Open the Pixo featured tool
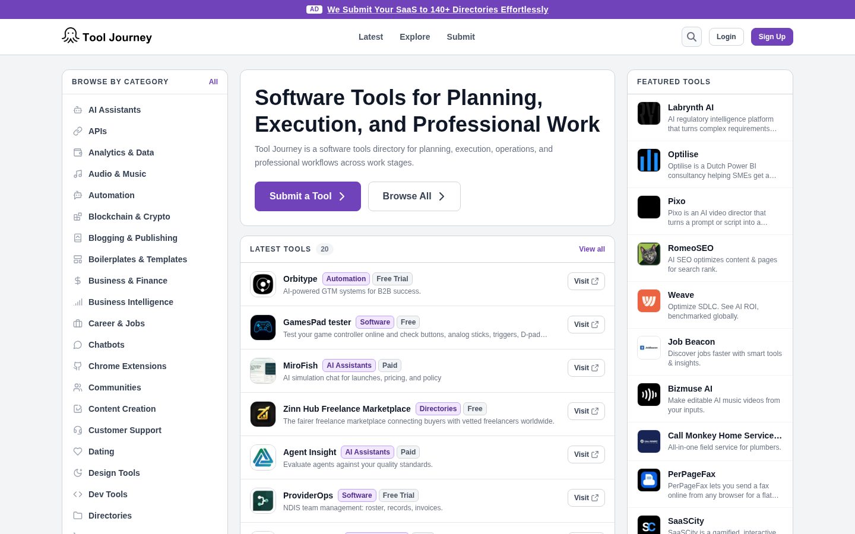 point(710,211)
